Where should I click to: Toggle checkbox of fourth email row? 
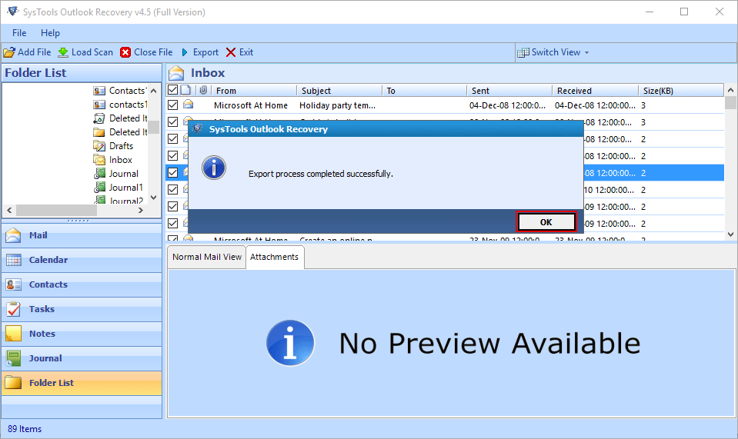click(x=172, y=155)
